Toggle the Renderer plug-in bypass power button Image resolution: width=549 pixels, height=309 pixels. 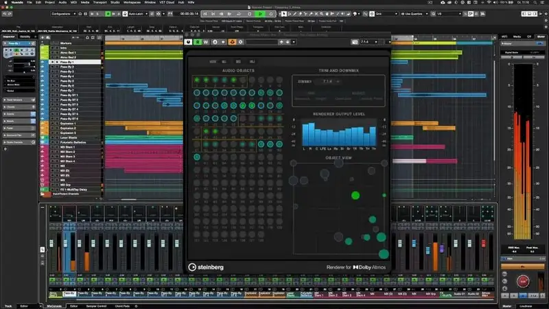(x=188, y=42)
